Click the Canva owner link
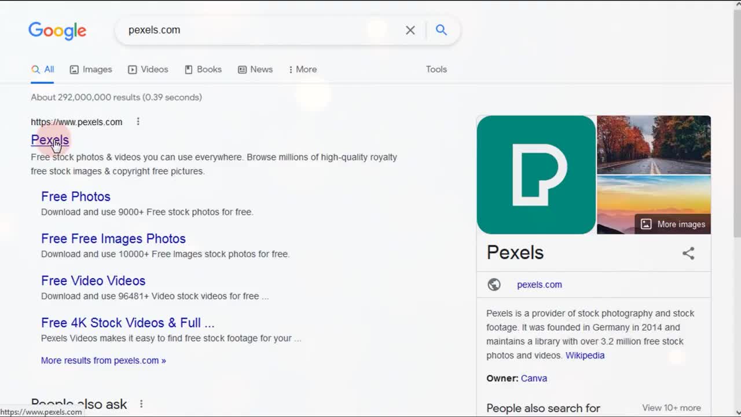 coord(534,378)
